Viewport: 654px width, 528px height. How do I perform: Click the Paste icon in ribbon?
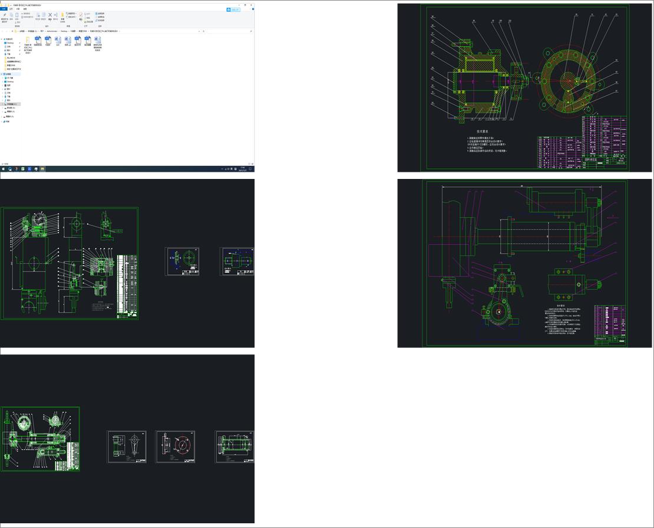pyautogui.click(x=18, y=16)
